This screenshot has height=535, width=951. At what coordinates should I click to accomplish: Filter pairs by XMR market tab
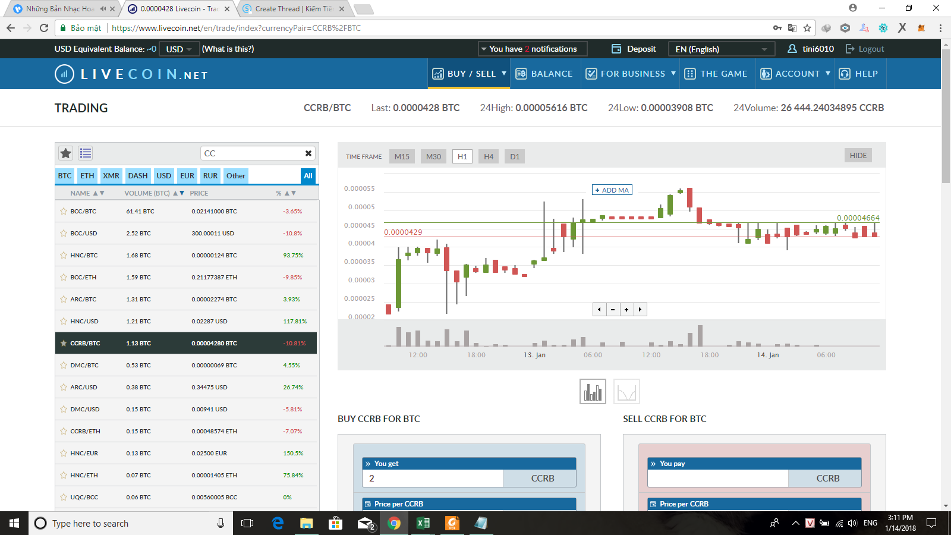coord(111,175)
